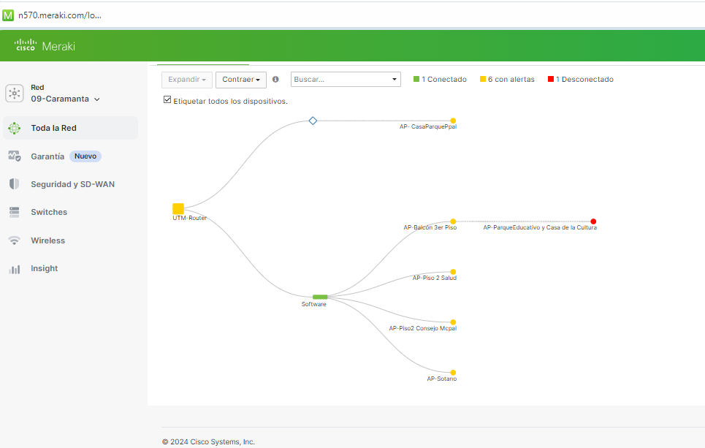
Task: Uncheck Etiquetar todos los dispositivos checkbox
Action: pyautogui.click(x=167, y=100)
